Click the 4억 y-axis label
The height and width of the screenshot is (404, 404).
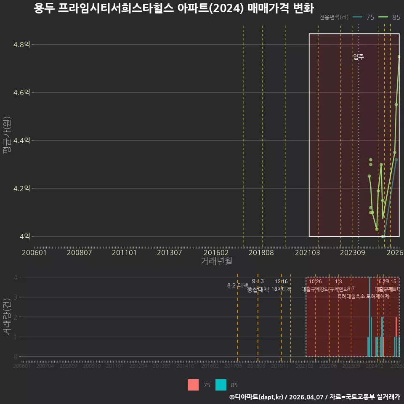click(25, 236)
